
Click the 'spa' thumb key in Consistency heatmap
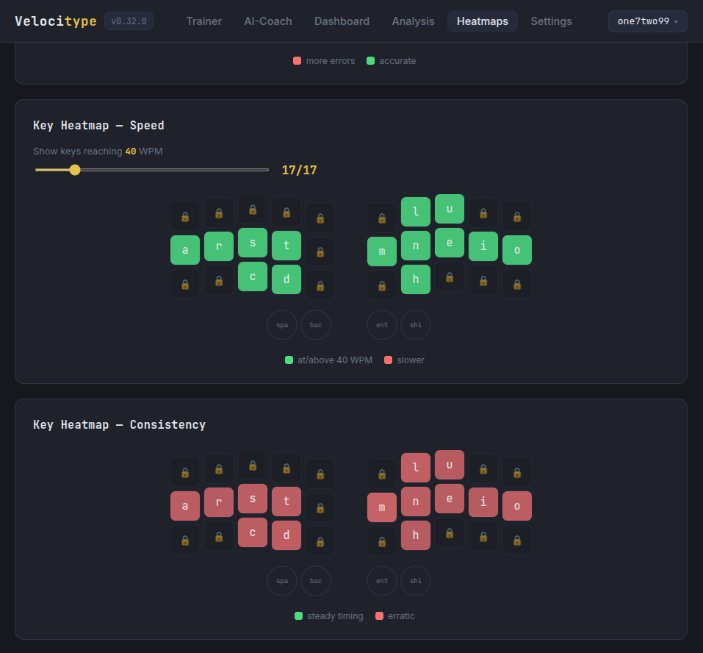pos(282,581)
